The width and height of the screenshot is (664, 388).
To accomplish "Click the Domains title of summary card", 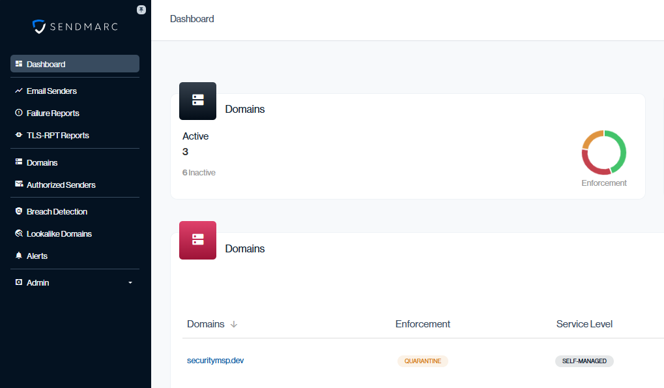I will coord(245,110).
